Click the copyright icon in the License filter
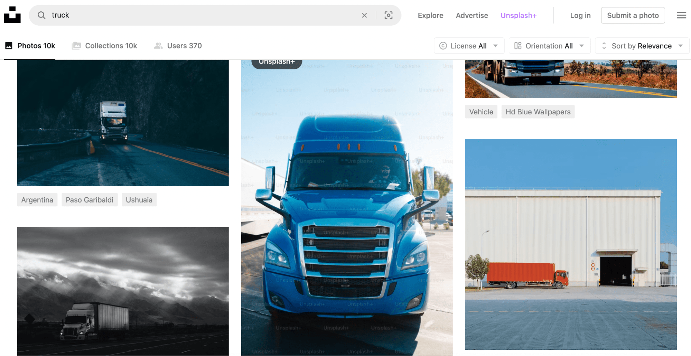691x356 pixels. click(x=443, y=46)
